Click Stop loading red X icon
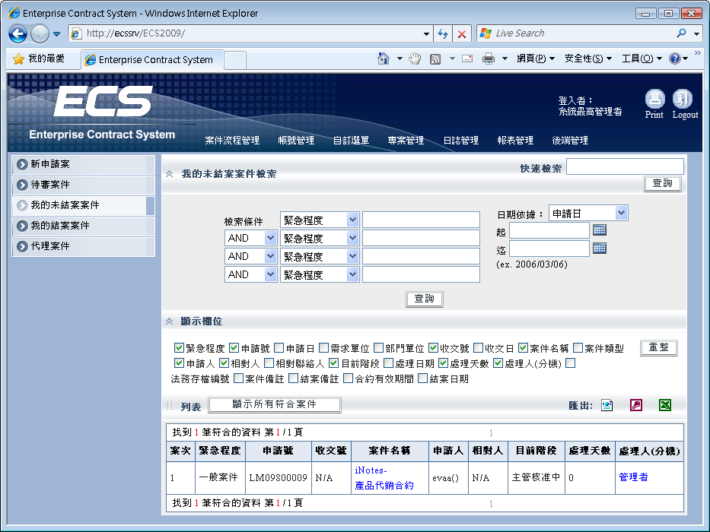This screenshot has height=532, width=710. [462, 34]
